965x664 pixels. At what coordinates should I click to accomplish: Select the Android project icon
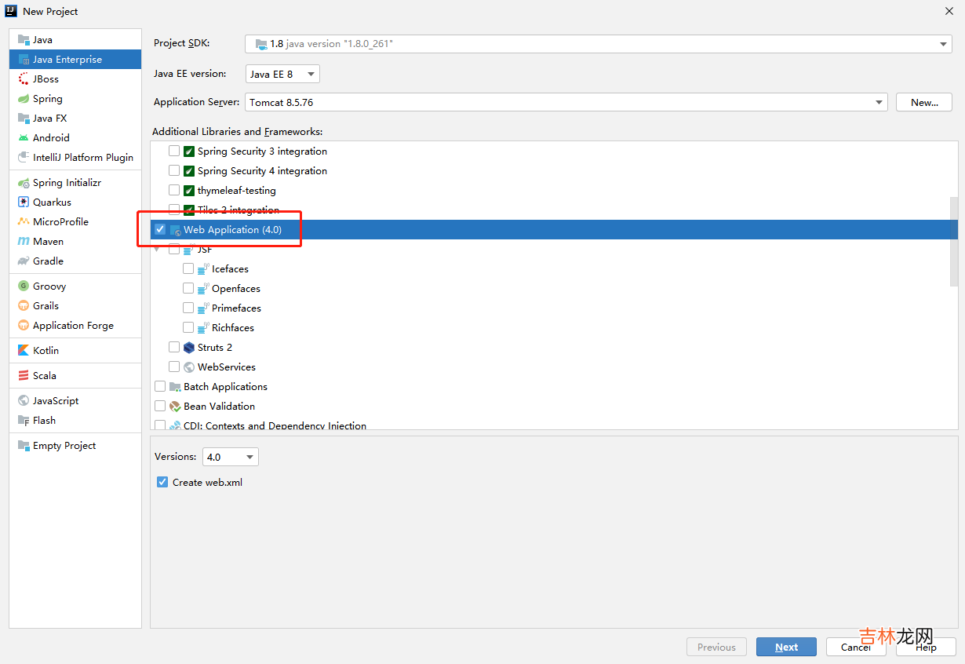[x=24, y=138]
